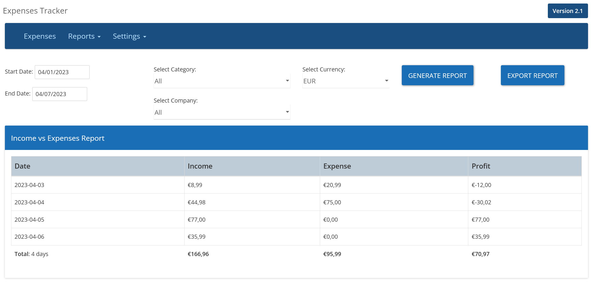Click the Income vs Expenses Report heading
This screenshot has width=591, height=282.
point(58,138)
